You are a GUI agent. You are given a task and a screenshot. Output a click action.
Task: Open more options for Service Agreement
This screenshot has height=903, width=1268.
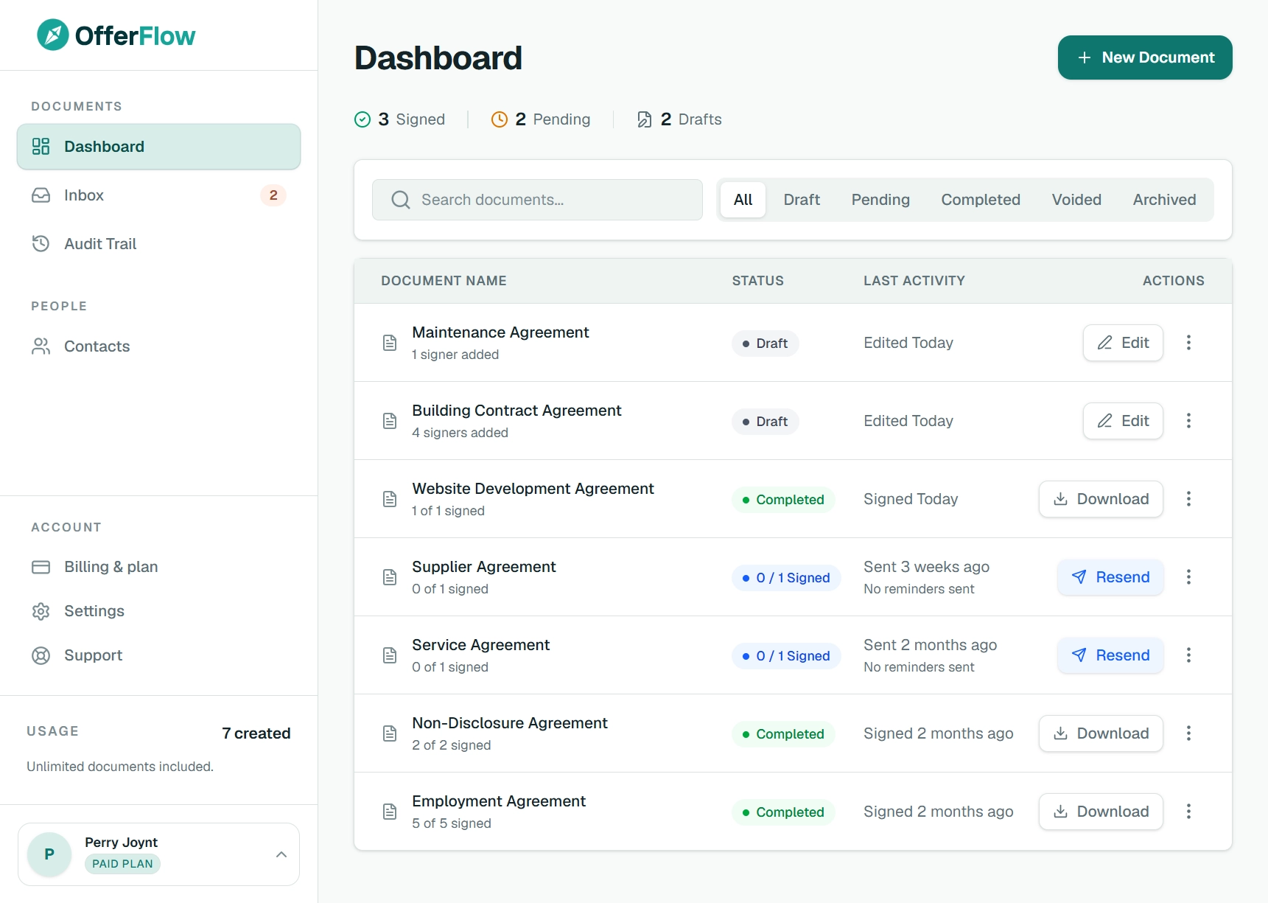[x=1188, y=655]
